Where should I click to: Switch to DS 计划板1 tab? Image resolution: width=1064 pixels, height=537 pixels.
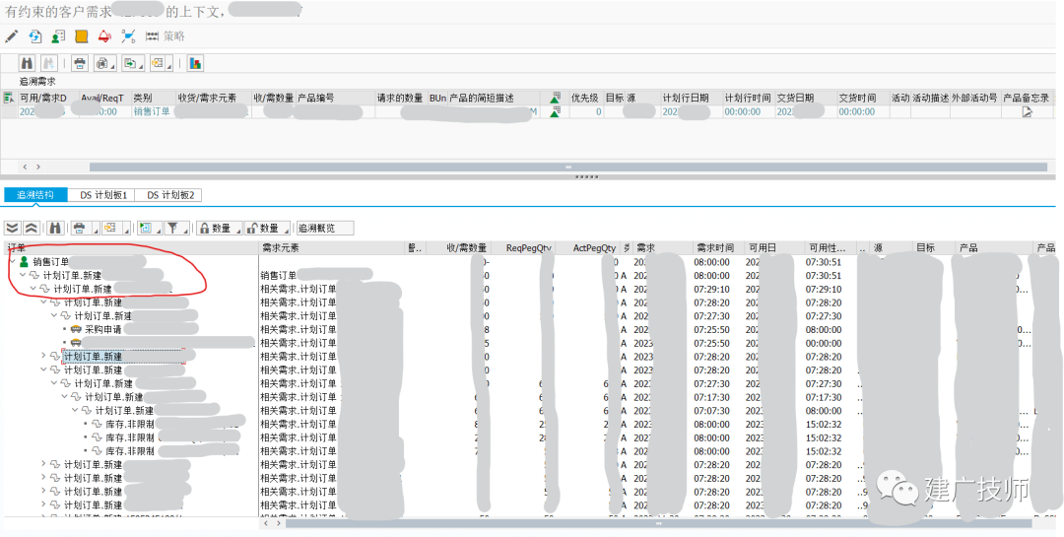pyautogui.click(x=103, y=195)
